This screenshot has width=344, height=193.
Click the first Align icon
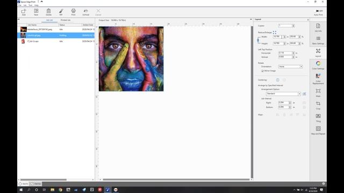[x=277, y=115]
